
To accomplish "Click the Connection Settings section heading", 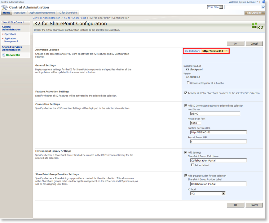I will [47, 104].
